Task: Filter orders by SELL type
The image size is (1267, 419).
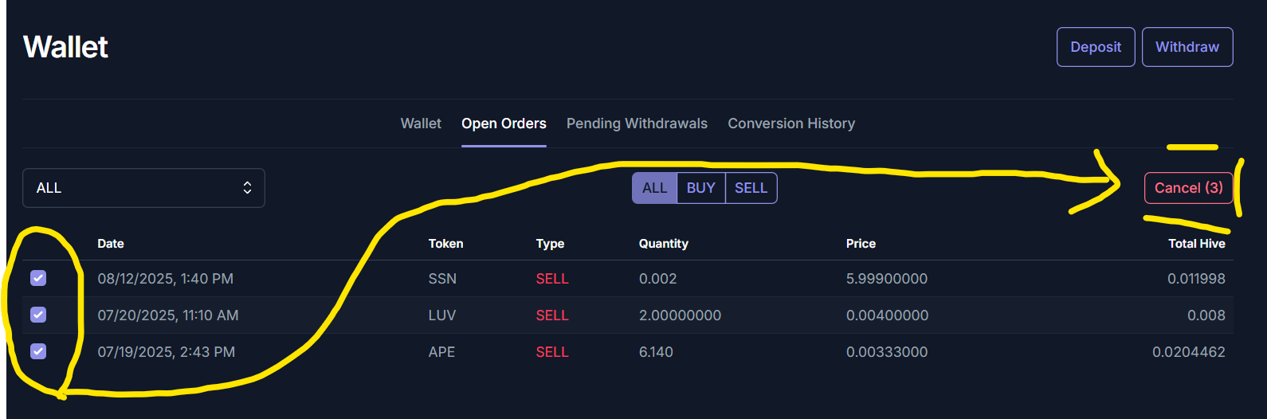Action: (x=751, y=188)
